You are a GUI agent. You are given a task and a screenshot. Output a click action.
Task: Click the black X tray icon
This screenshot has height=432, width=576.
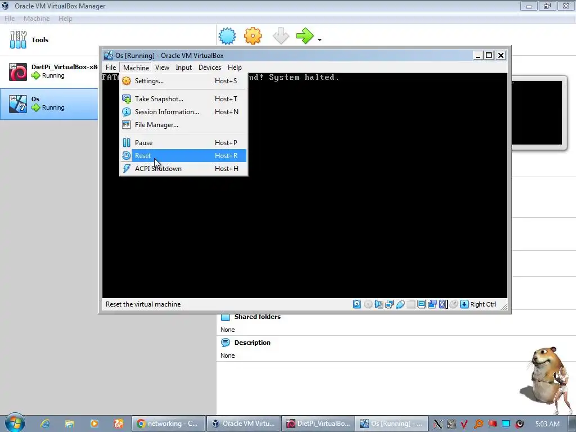tap(438, 424)
